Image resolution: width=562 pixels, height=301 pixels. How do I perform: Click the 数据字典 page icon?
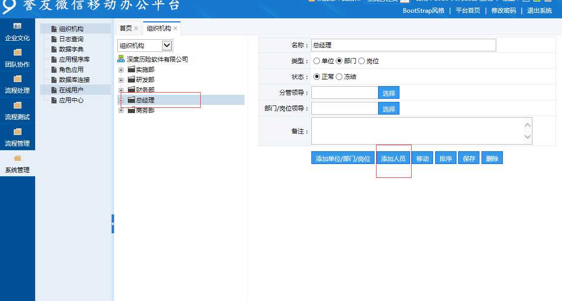tap(54, 49)
